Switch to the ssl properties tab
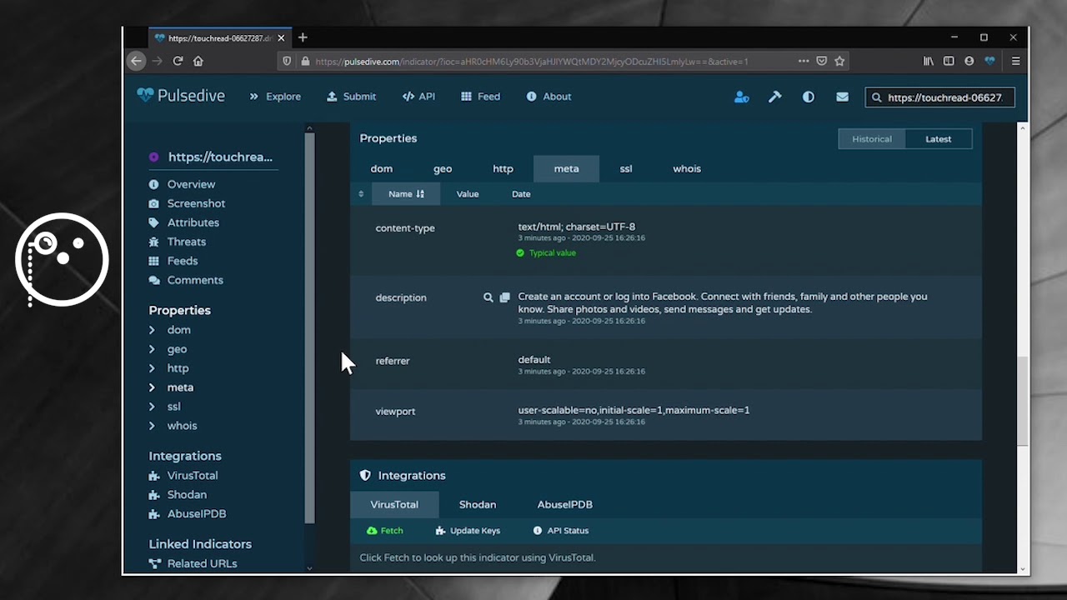 click(x=626, y=168)
